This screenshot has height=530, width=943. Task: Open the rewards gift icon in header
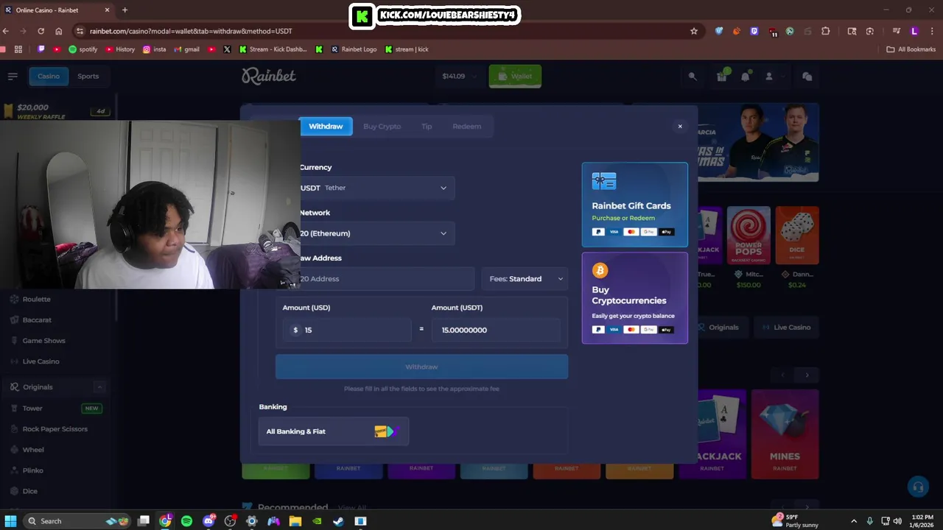722,76
